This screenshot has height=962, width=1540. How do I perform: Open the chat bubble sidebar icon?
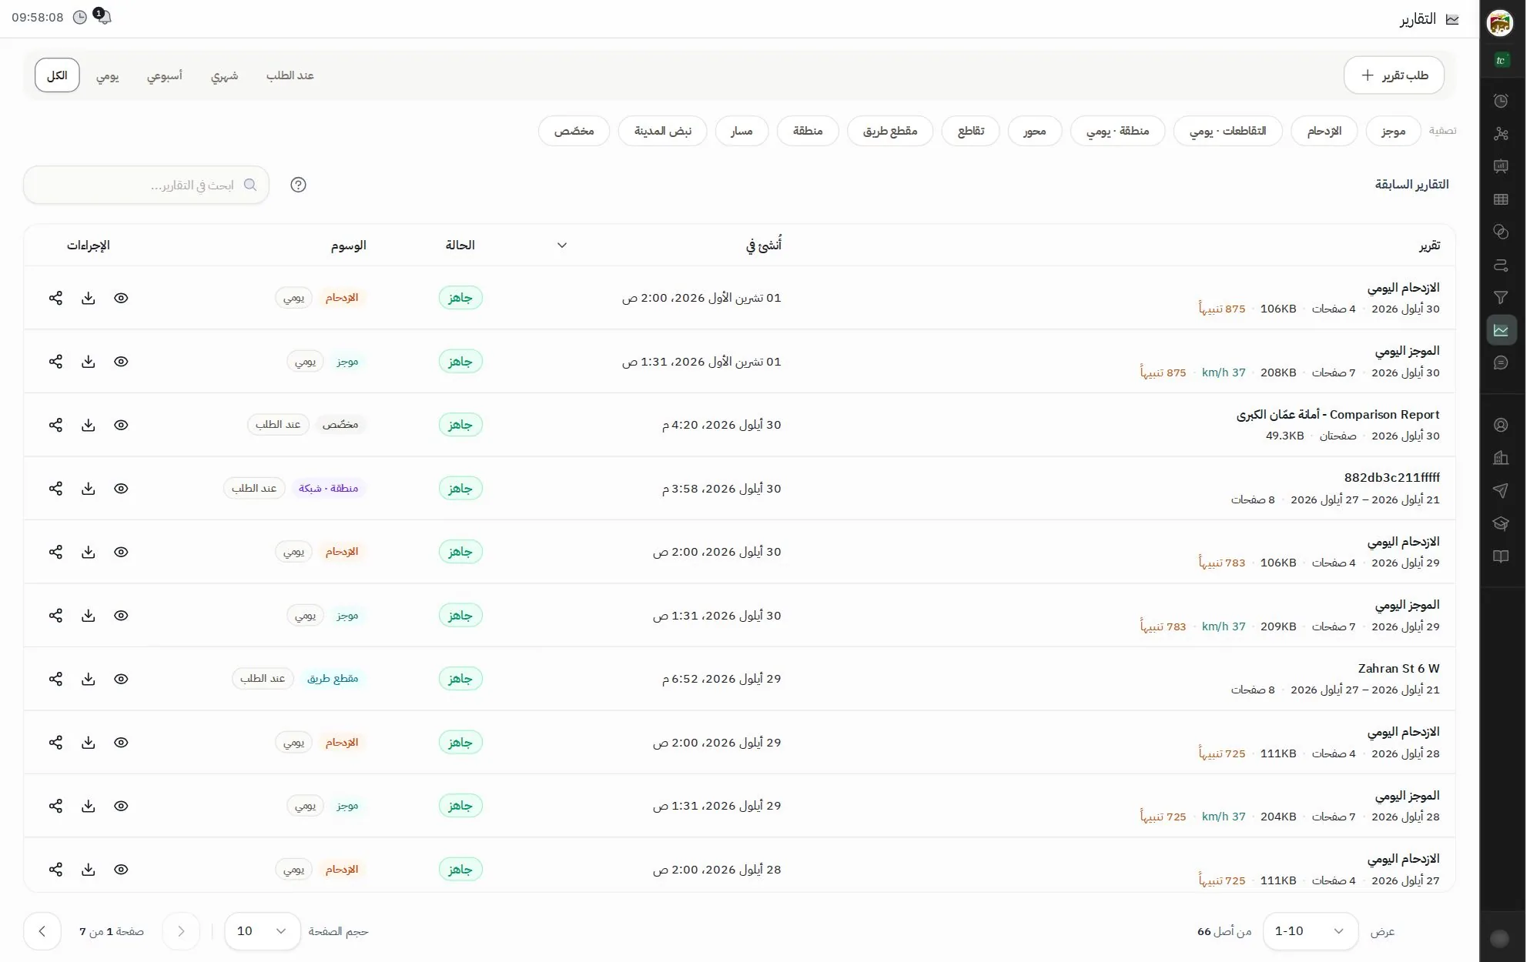point(1501,362)
